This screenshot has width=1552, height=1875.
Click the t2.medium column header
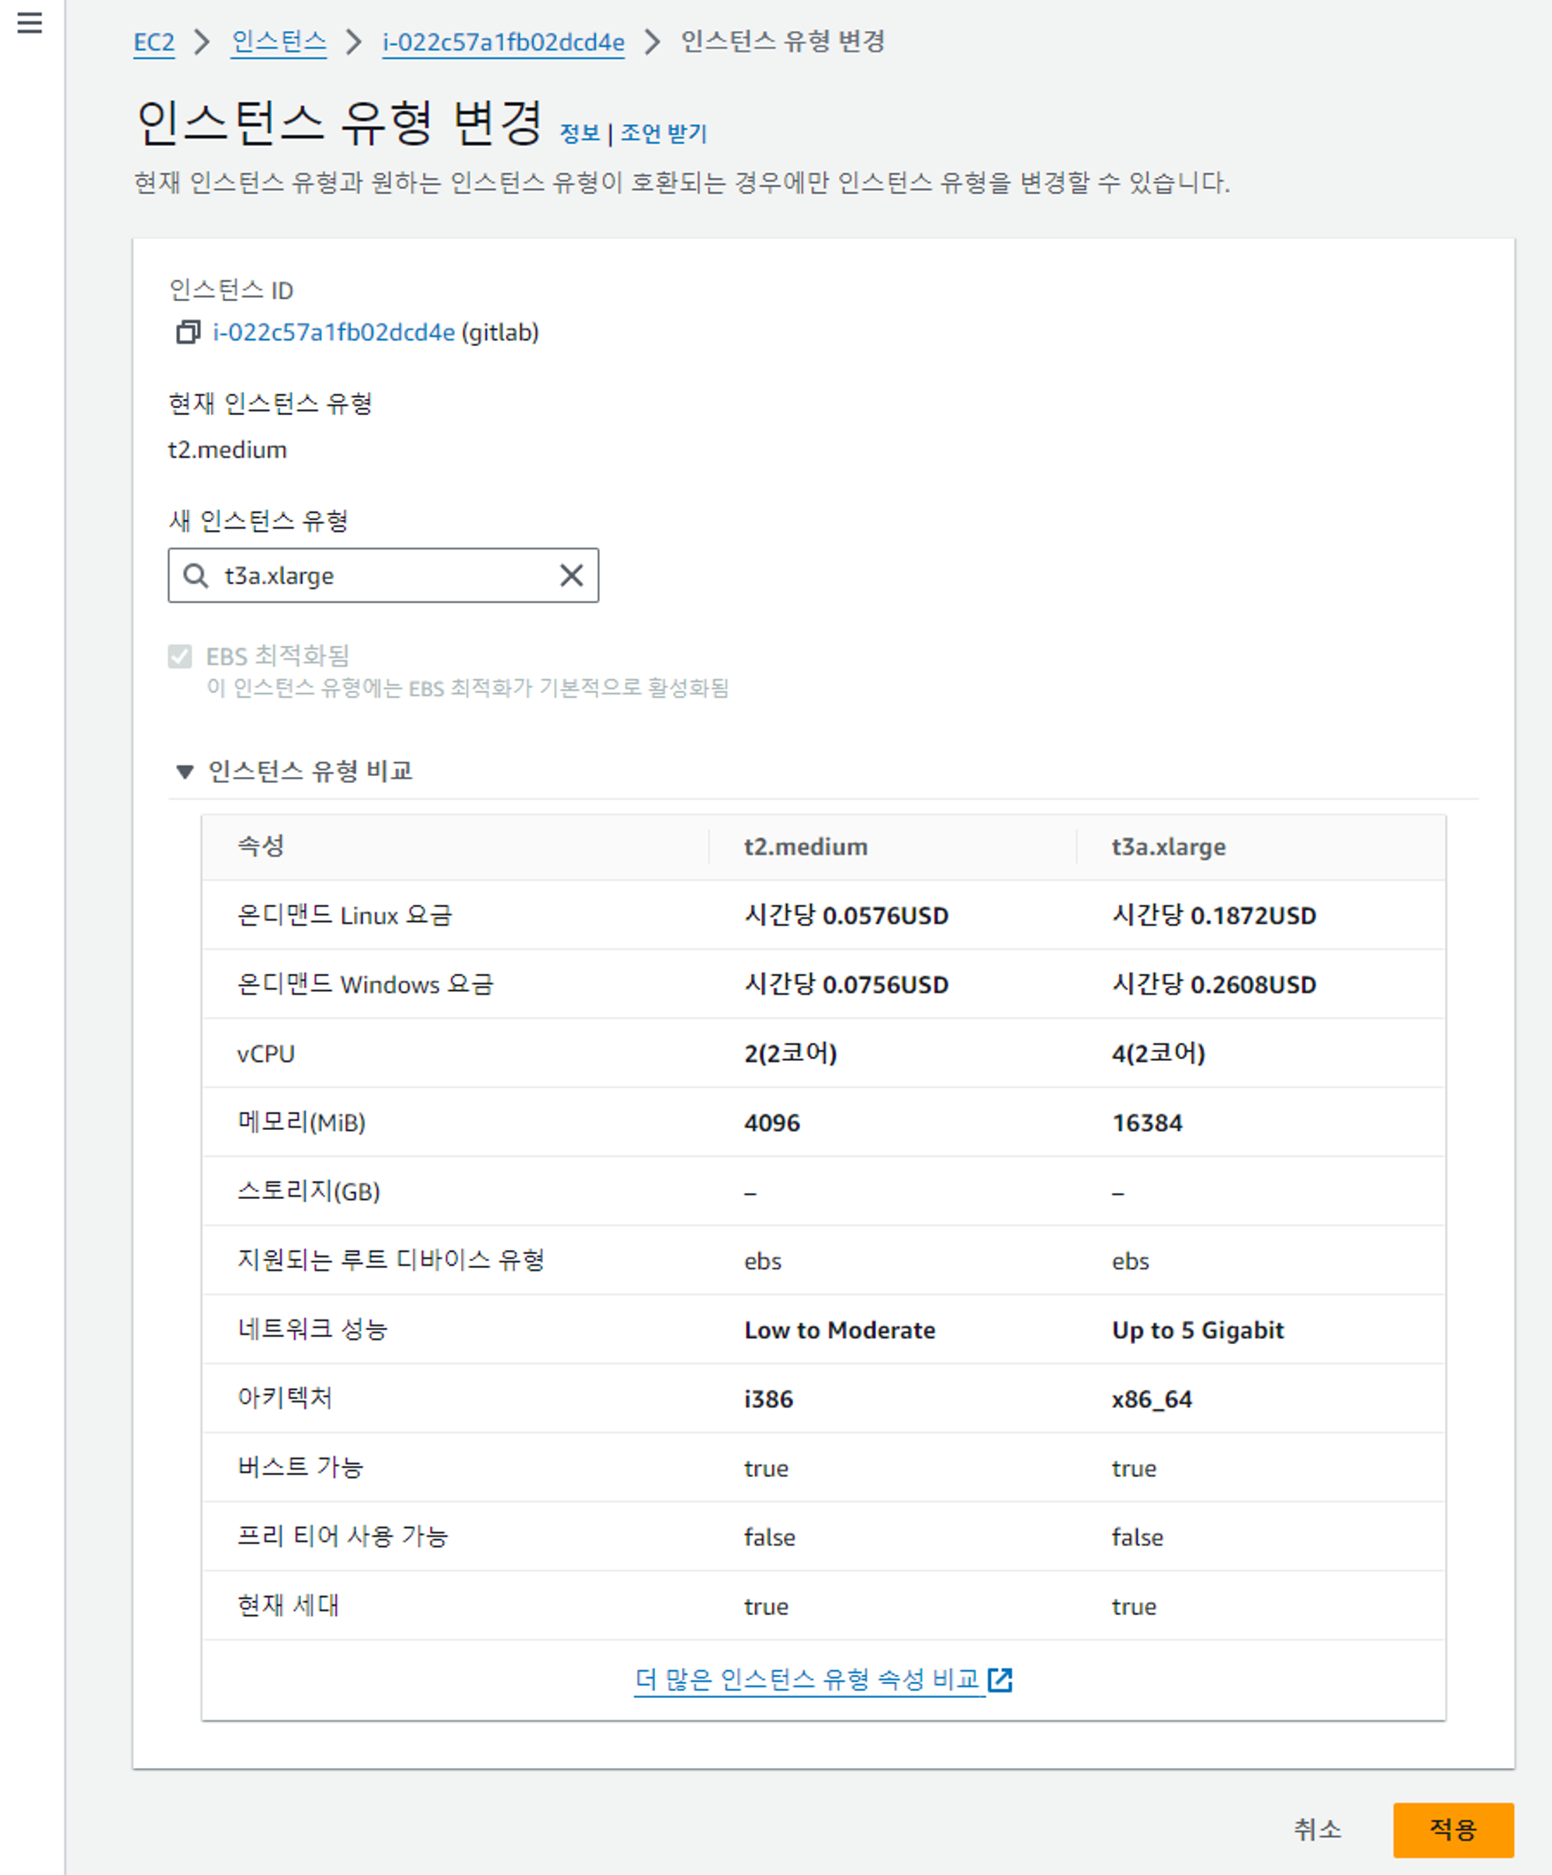point(805,847)
